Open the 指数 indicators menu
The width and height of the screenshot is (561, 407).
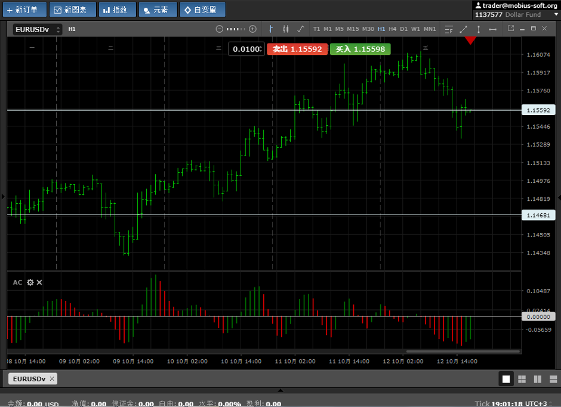click(118, 10)
